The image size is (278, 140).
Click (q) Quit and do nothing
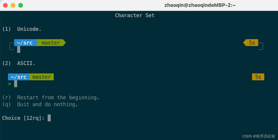point(40,104)
